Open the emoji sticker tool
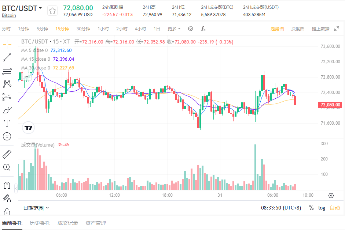Viewport: 345px width, 238px height. coord(7,136)
